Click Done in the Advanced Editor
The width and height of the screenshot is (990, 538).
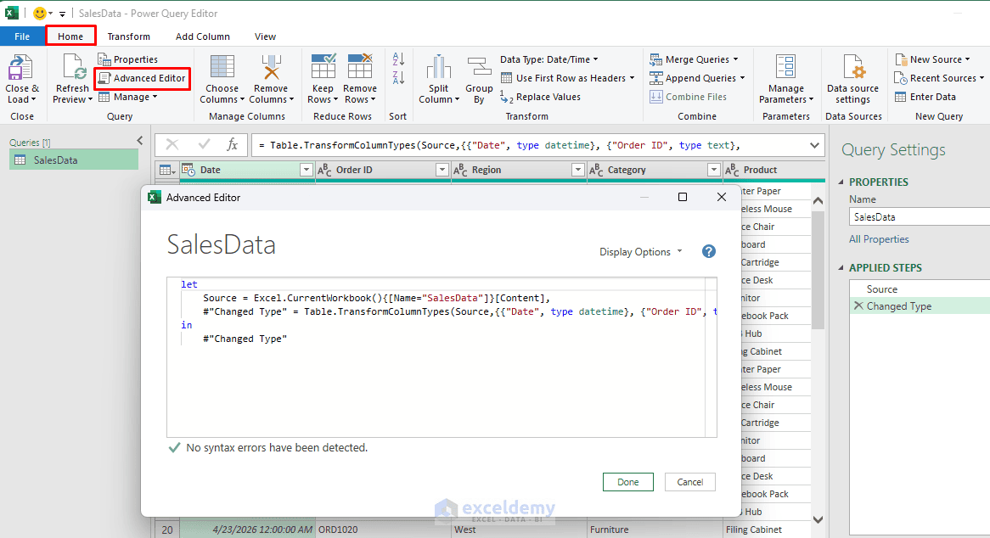pos(628,482)
